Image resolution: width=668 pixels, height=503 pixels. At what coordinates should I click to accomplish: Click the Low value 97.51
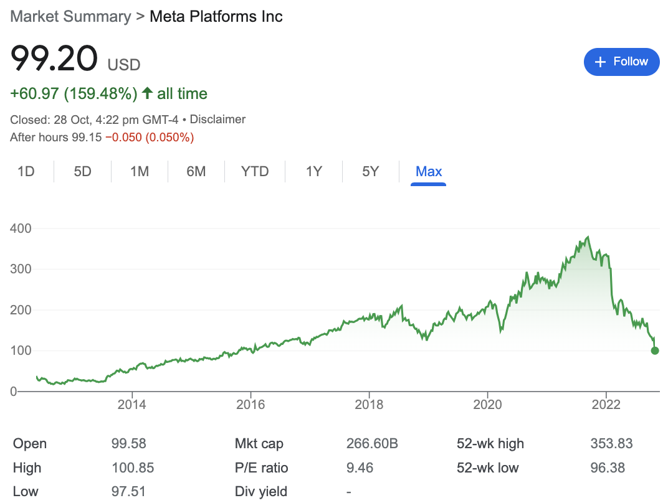click(128, 492)
